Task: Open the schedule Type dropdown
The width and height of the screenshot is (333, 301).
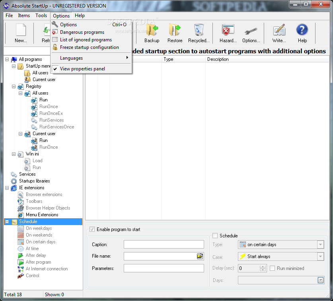Action: tap(321, 245)
